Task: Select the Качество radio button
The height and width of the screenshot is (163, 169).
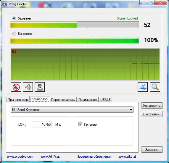Action: coord(14,34)
